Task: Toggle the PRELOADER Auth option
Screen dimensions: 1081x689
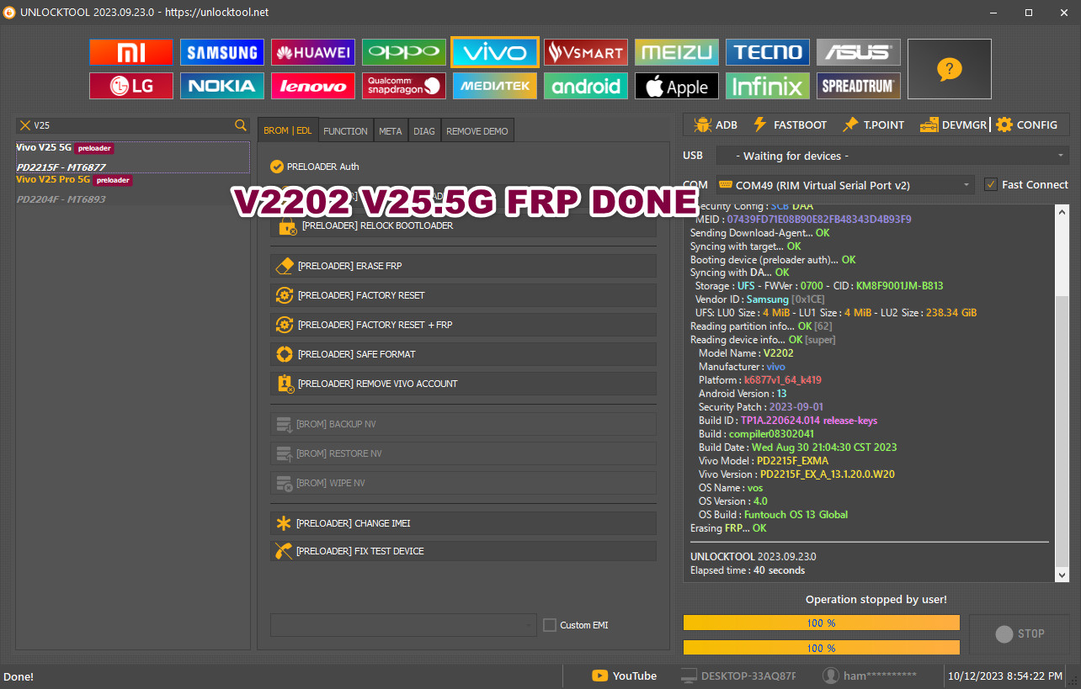Action: coord(315,167)
